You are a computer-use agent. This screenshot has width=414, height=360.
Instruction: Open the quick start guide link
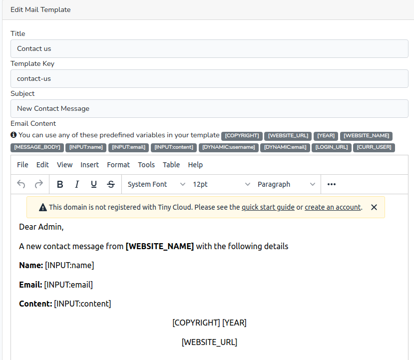click(x=268, y=207)
